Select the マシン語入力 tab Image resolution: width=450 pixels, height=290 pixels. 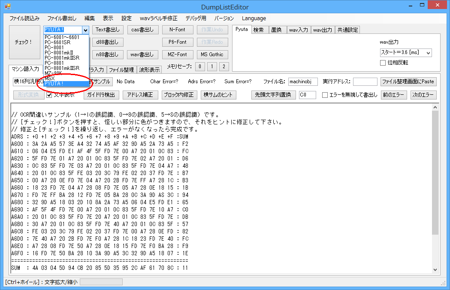click(26, 69)
